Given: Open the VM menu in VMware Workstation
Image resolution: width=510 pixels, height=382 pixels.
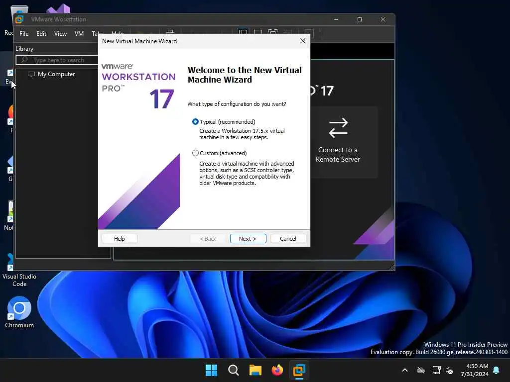Looking at the screenshot, I should point(79,33).
